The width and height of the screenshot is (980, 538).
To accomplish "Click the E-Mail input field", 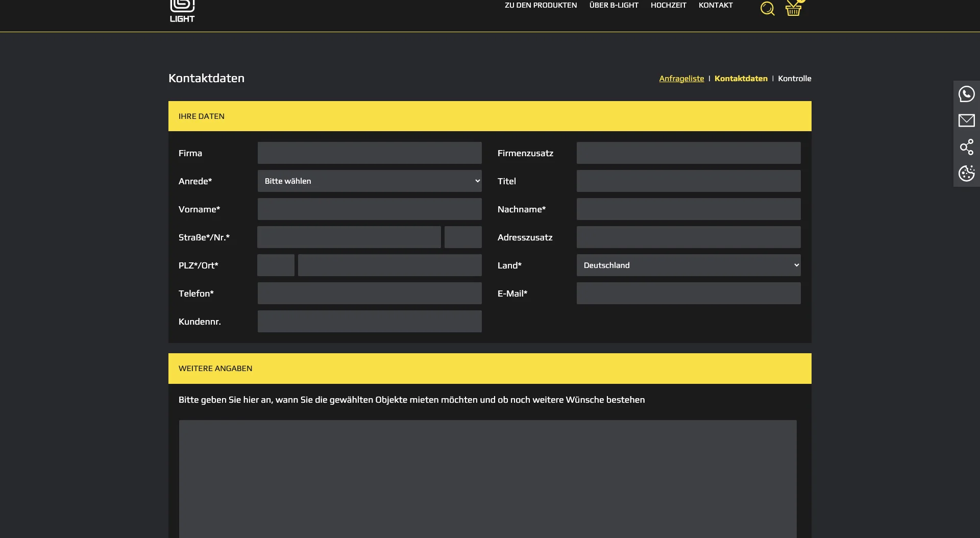I will [x=688, y=294].
